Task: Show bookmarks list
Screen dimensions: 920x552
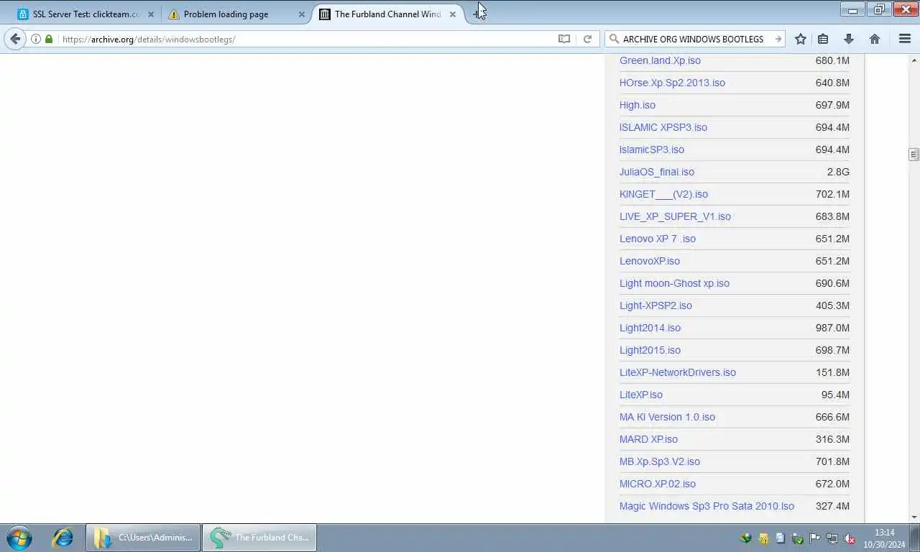Action: [824, 39]
